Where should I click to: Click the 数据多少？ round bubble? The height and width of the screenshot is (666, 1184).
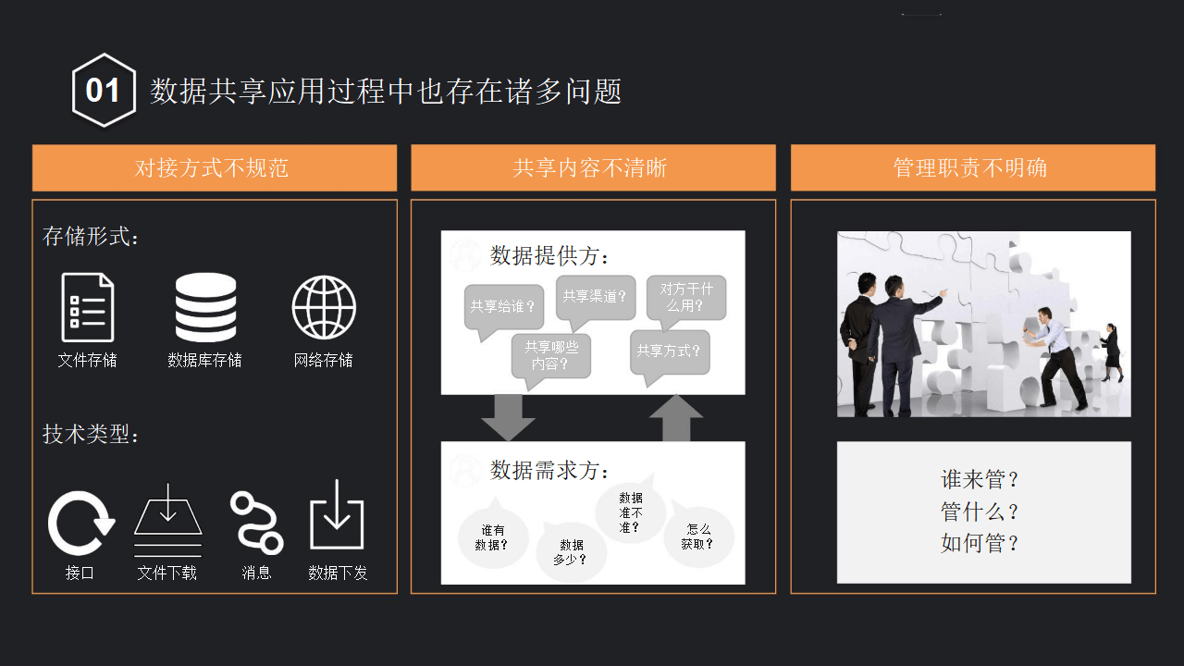[572, 552]
